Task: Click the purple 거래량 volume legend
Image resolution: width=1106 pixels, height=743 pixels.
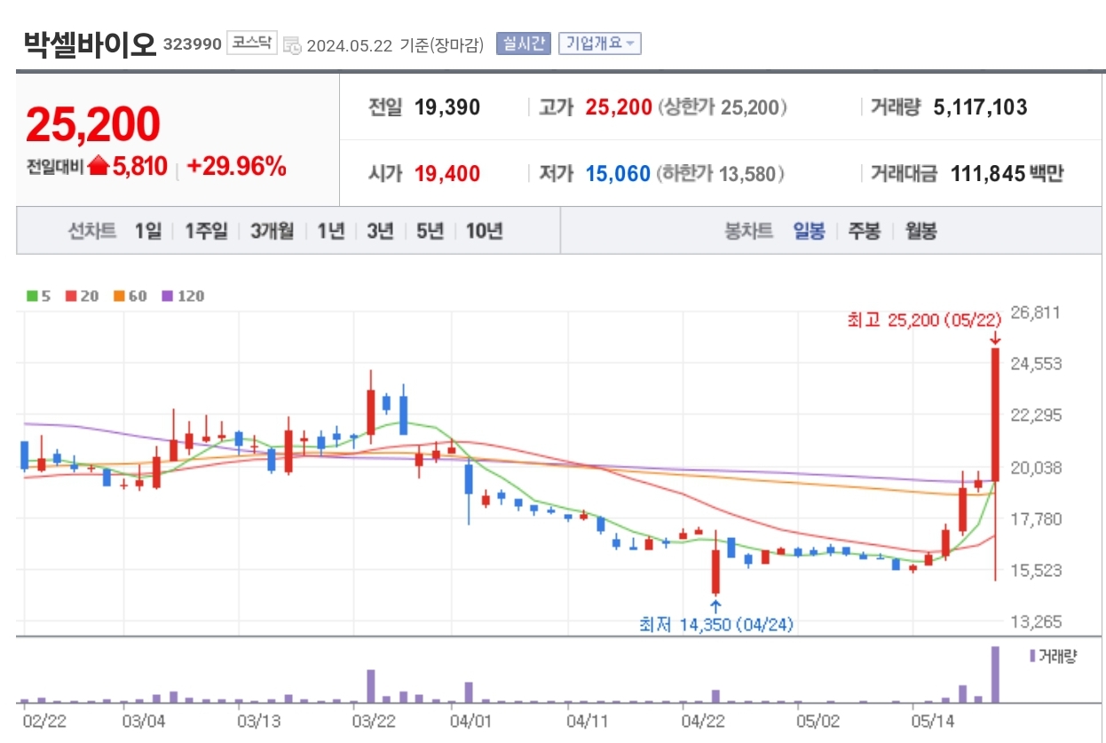Action: point(1053,656)
